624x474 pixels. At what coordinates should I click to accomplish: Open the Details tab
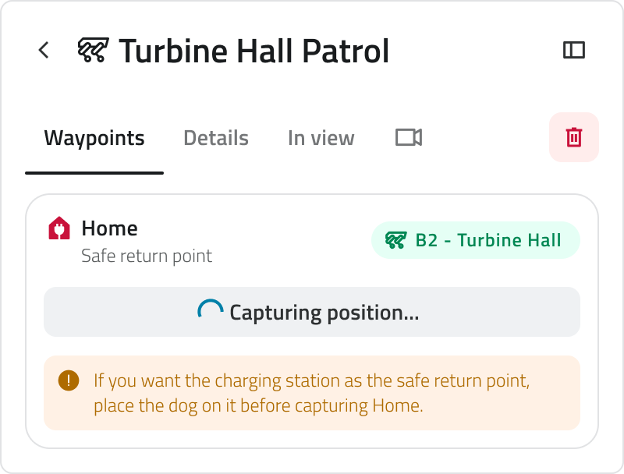pos(216,138)
